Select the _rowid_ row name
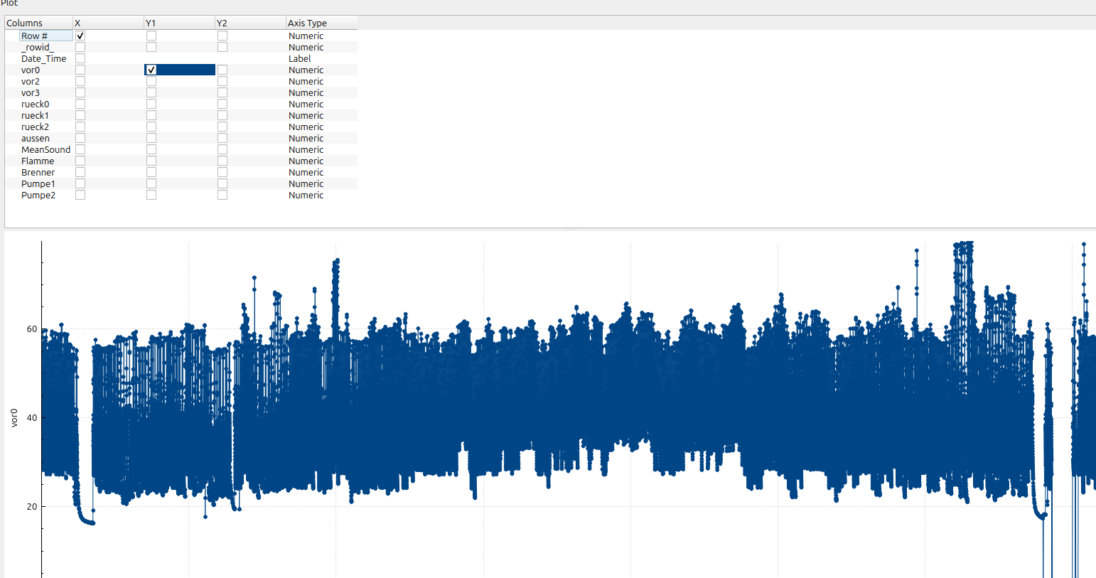 pos(37,47)
